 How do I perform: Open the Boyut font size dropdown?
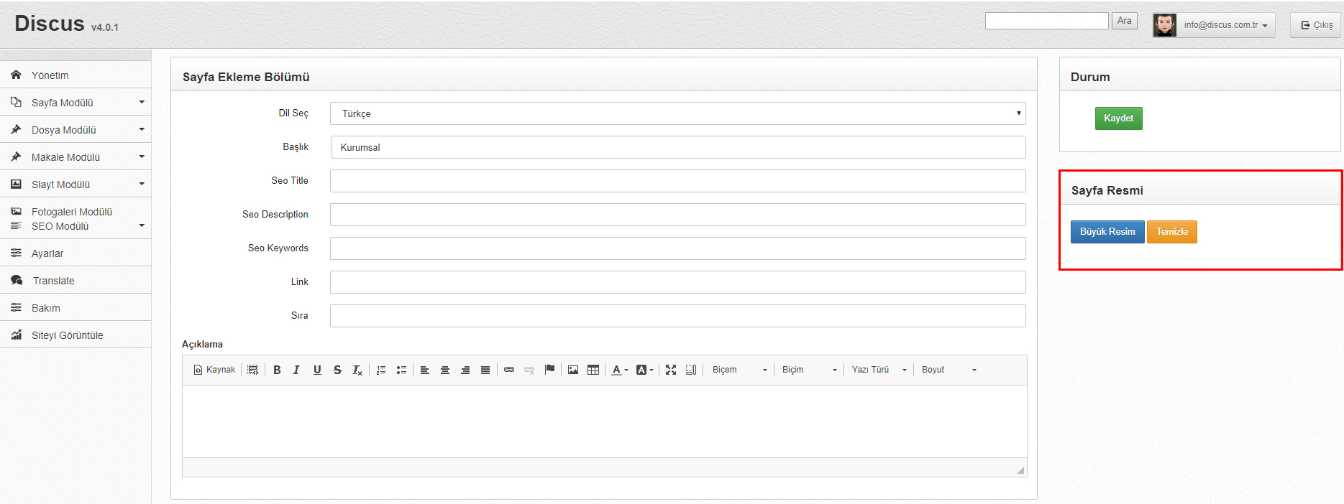(949, 370)
